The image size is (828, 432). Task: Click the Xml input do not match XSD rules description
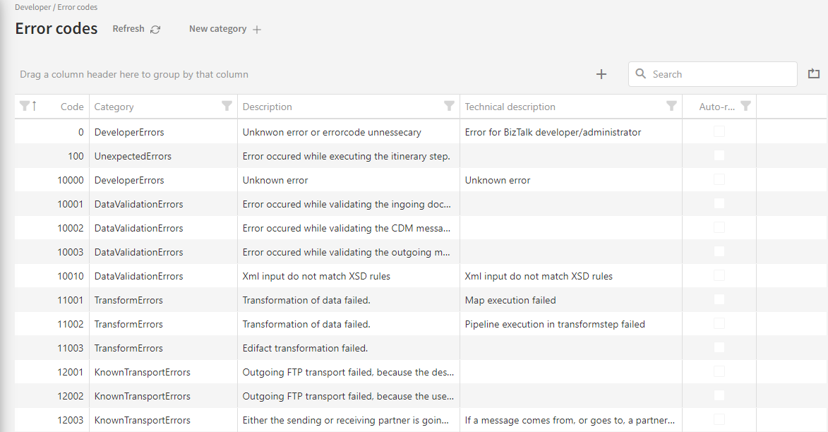tap(316, 276)
